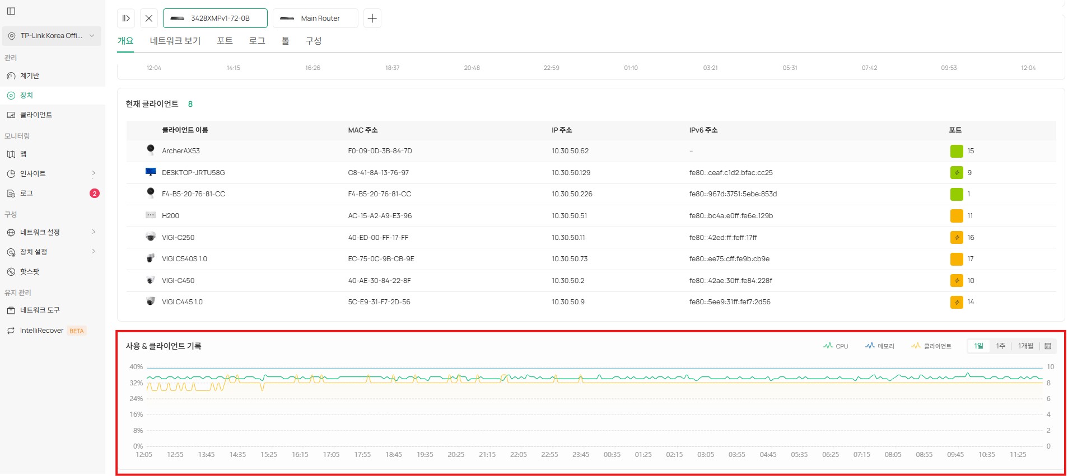Add a new device tab with plus
1068x476 pixels.
tap(372, 18)
